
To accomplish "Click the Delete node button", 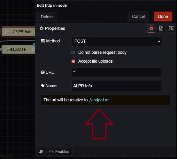I will [47, 17].
